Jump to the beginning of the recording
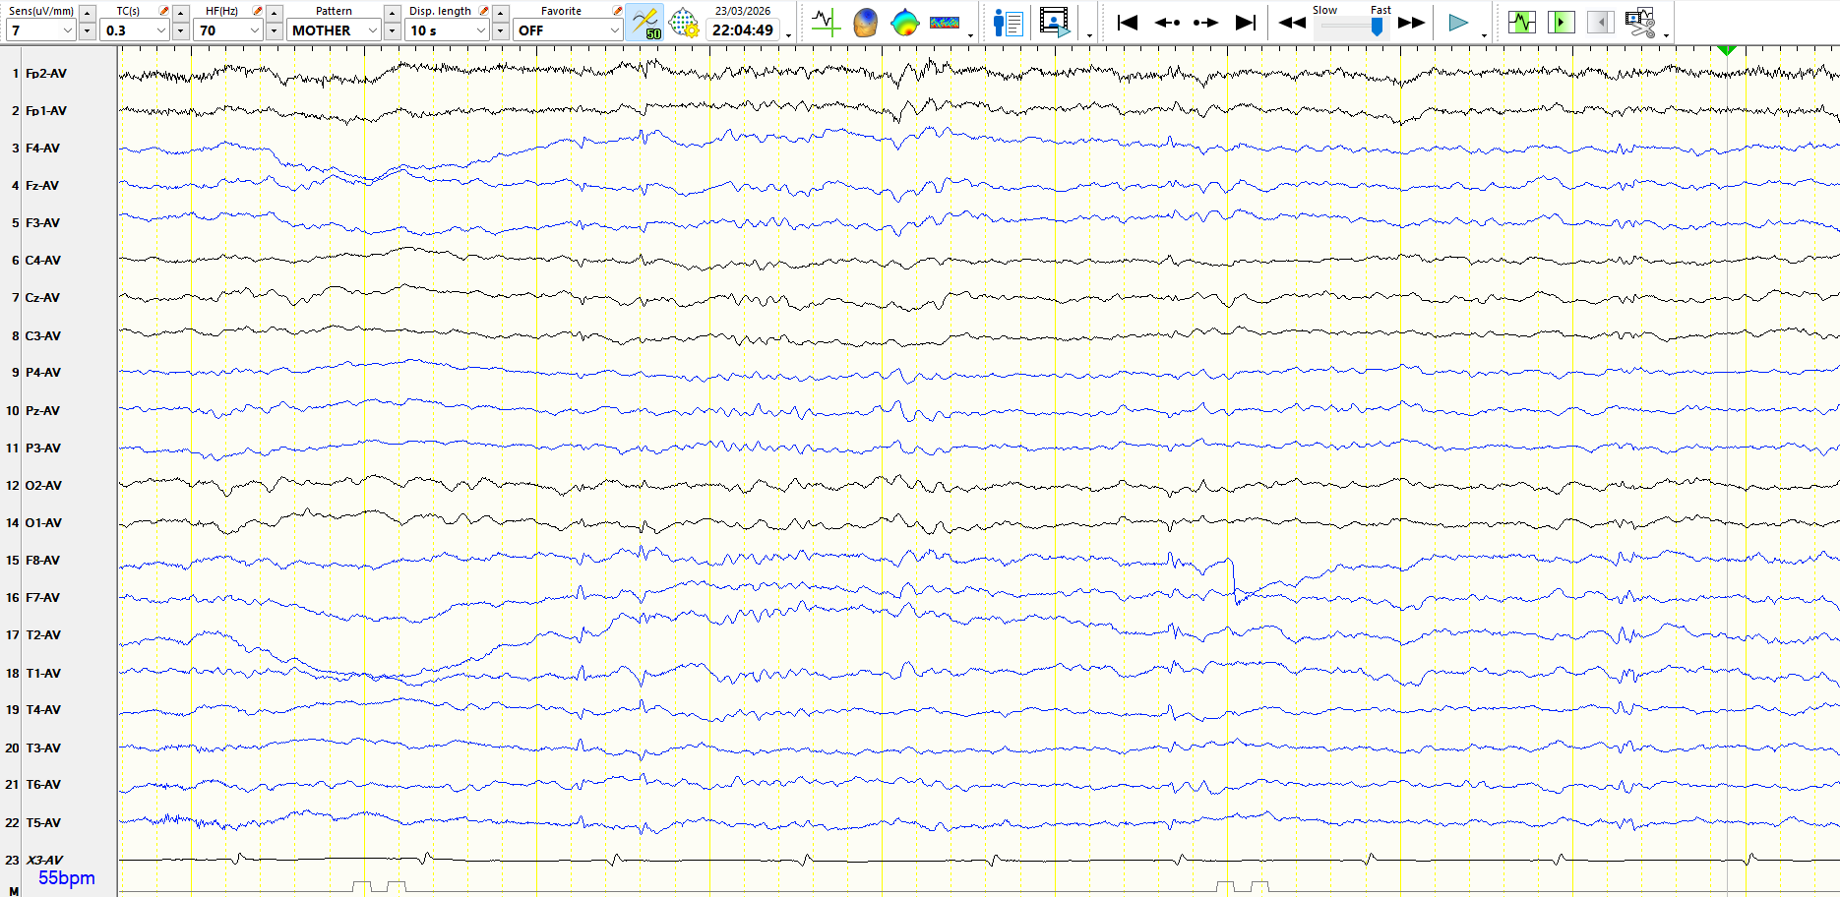 tap(1128, 22)
